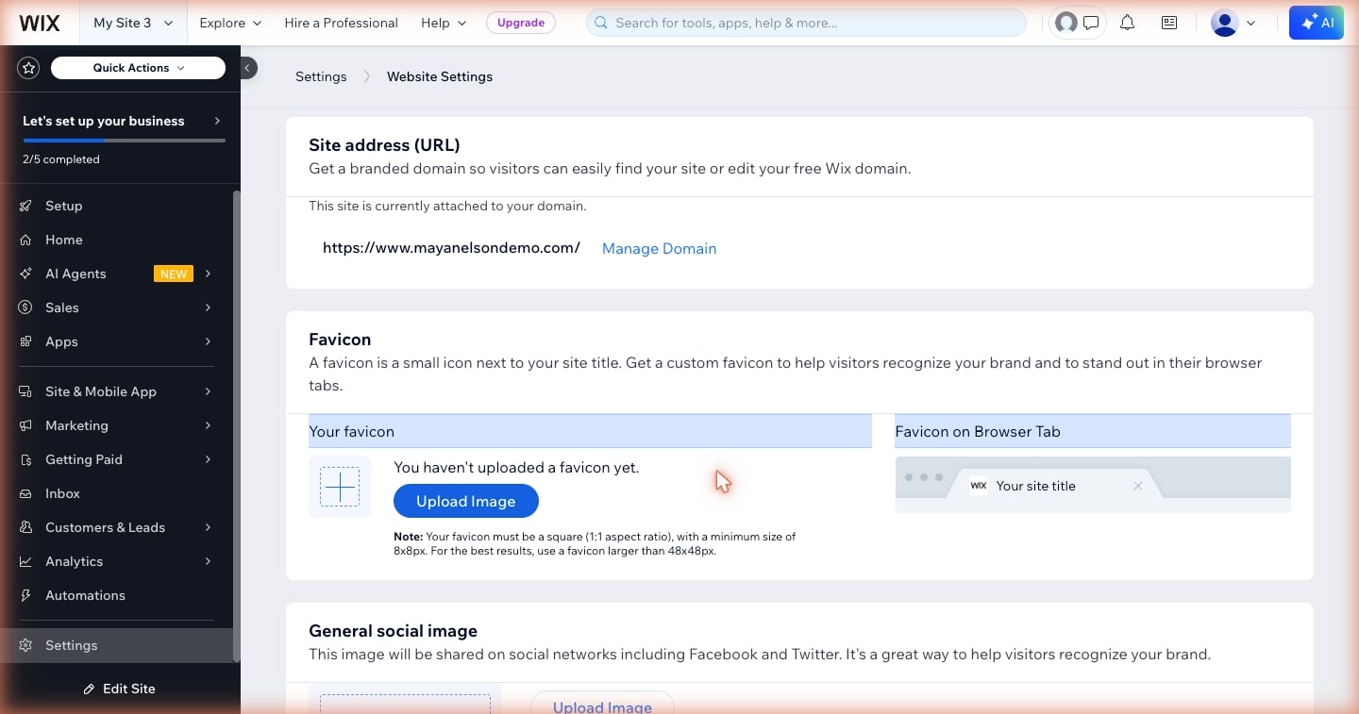
Task: Click the favicon plus placeholder box
Action: 340,487
